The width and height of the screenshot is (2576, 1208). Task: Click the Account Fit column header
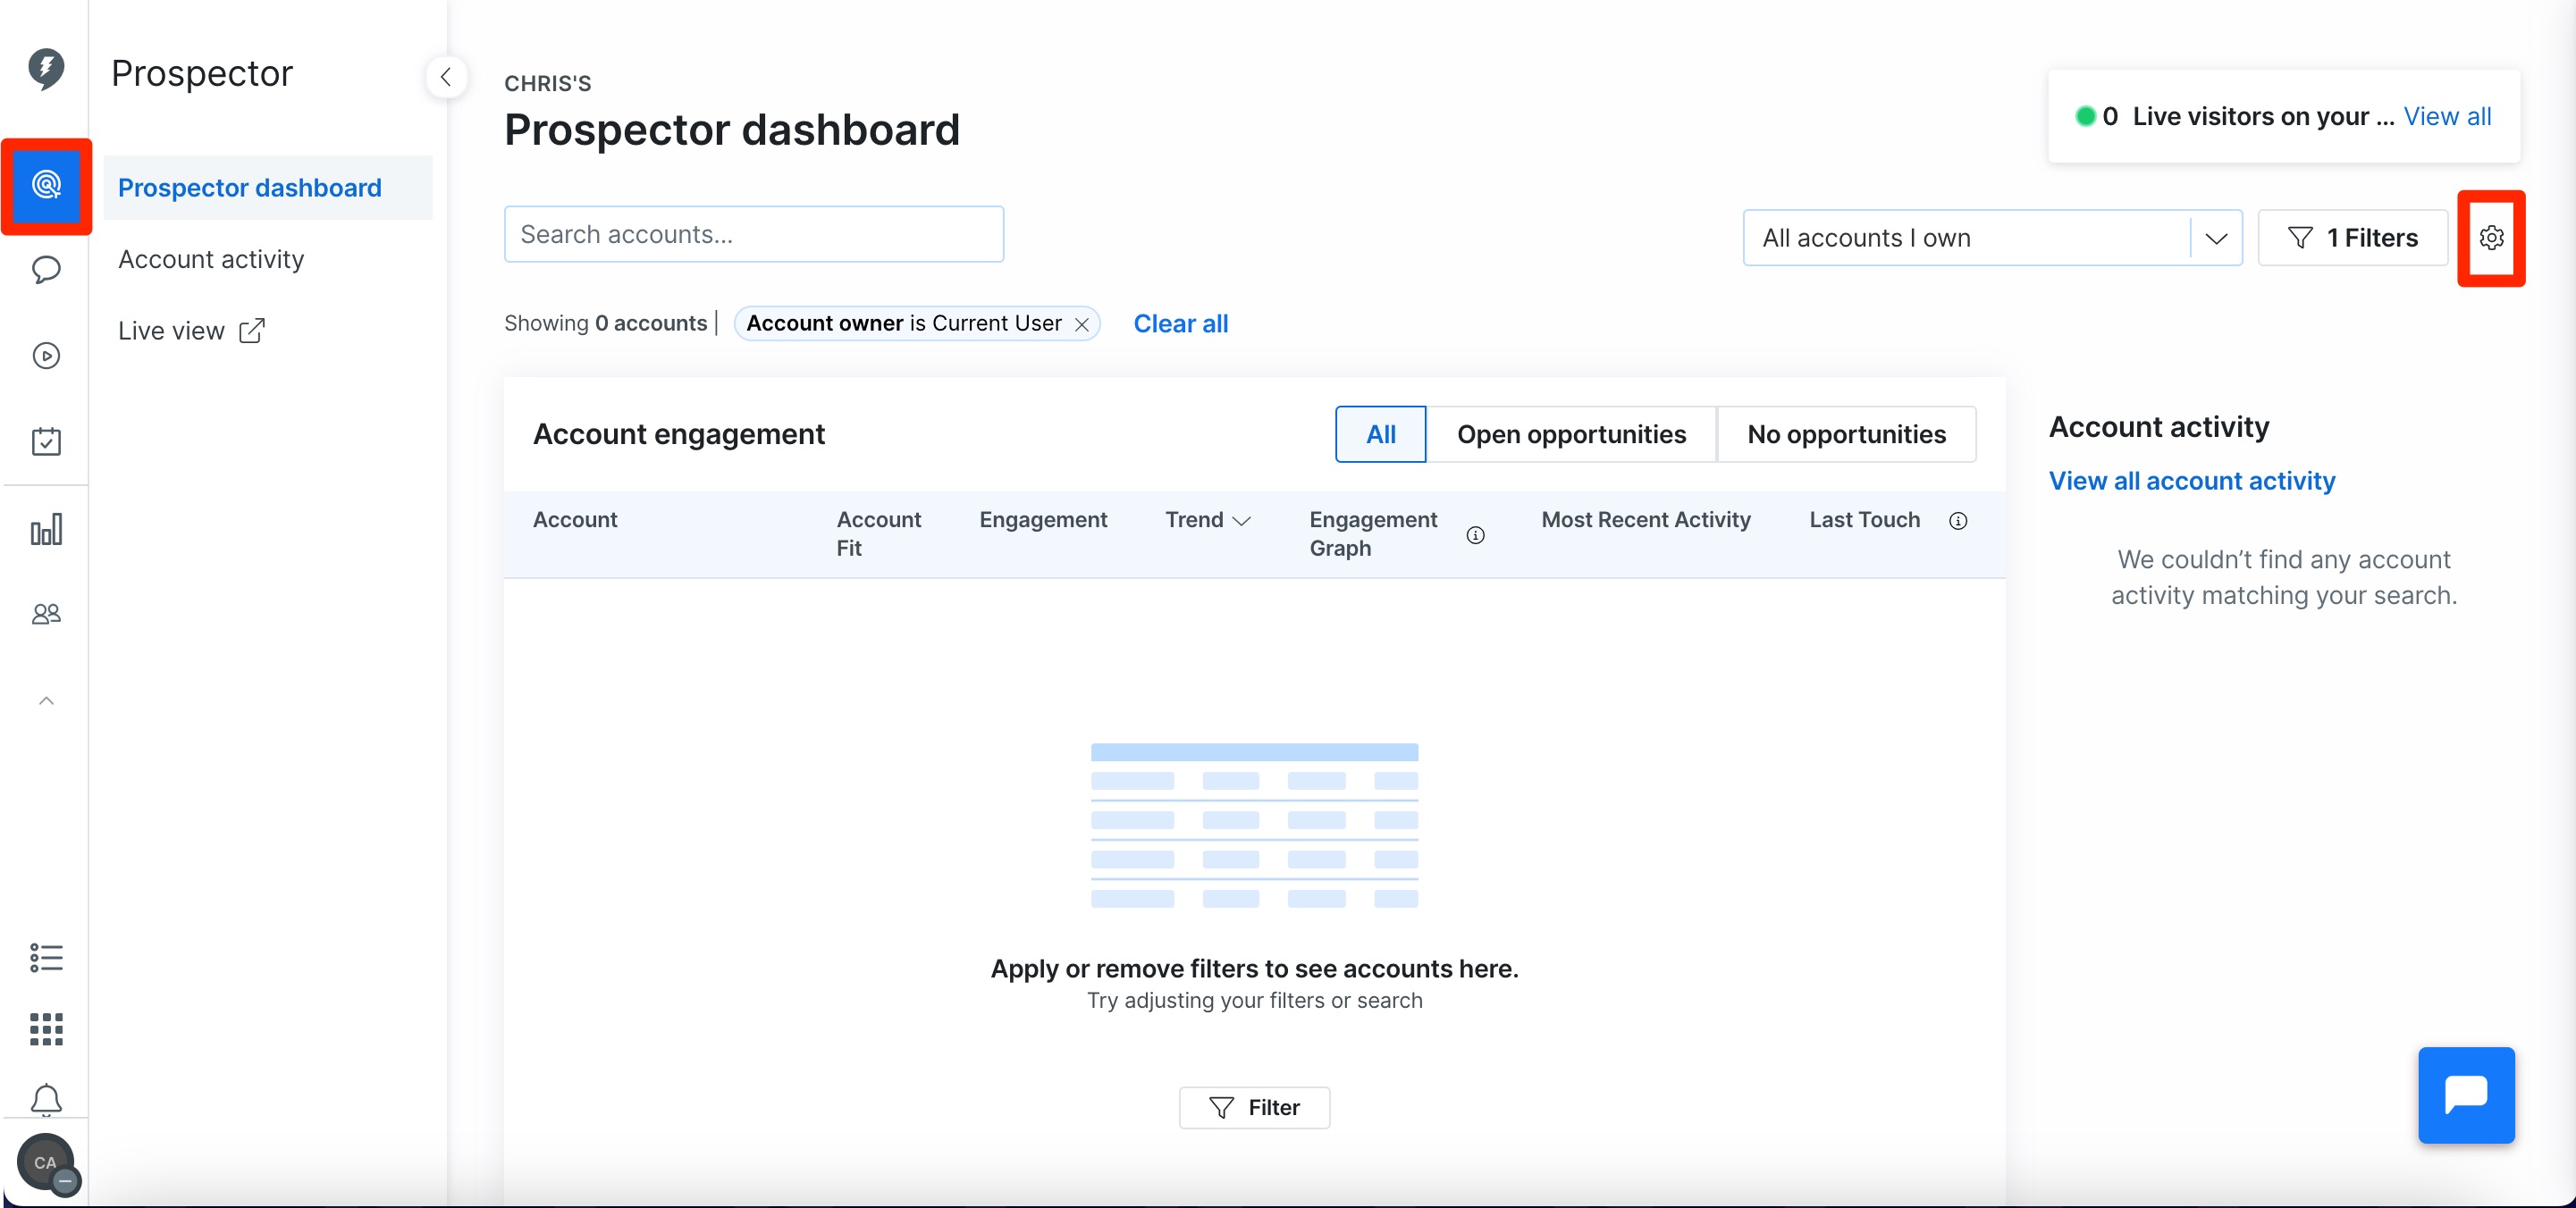[x=879, y=534]
